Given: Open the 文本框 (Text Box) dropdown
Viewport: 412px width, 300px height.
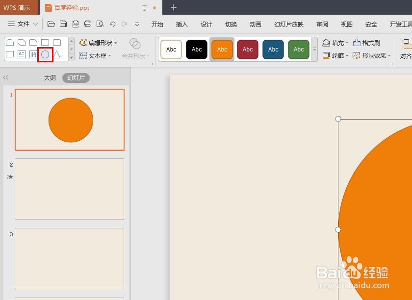Looking at the screenshot, I should point(95,55).
